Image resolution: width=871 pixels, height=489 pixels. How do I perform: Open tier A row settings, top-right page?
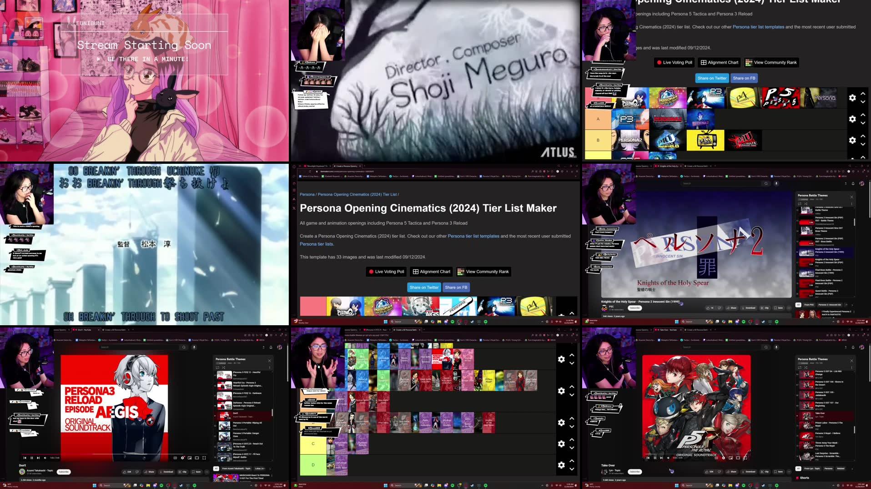pos(852,119)
